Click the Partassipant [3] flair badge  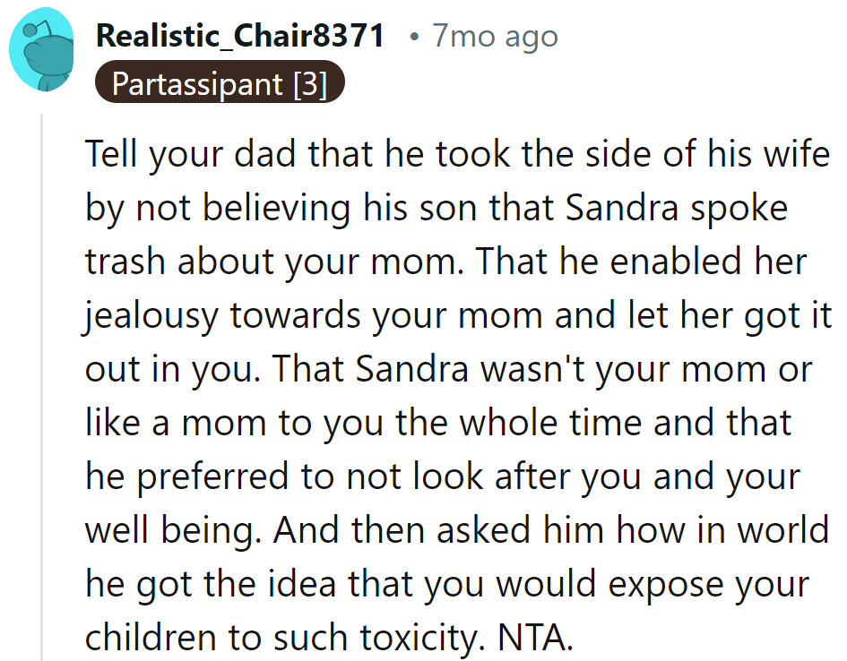coord(219,84)
